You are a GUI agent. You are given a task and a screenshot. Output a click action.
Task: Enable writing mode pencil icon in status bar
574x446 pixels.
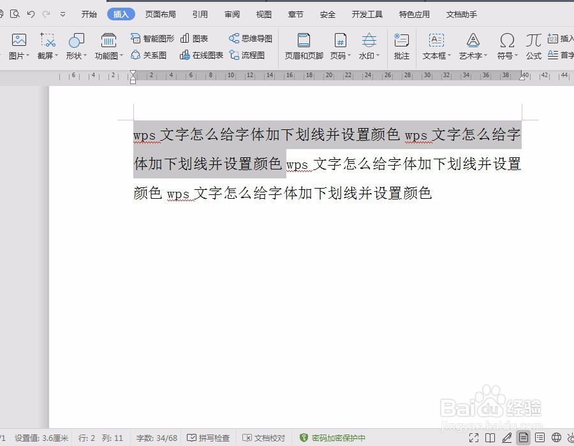507,438
